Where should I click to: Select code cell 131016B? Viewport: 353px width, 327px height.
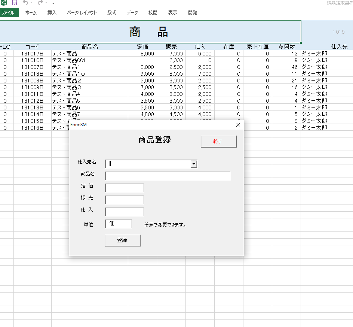32,128
